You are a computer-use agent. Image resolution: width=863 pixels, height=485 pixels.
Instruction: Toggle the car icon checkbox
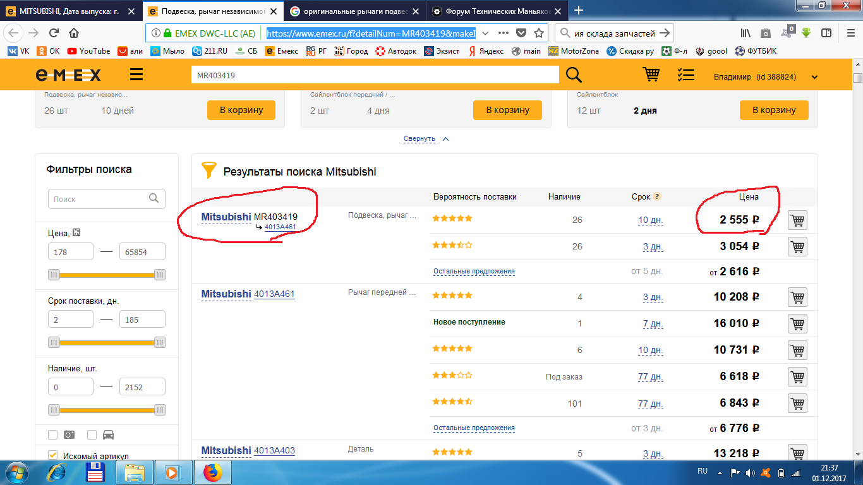click(x=92, y=434)
